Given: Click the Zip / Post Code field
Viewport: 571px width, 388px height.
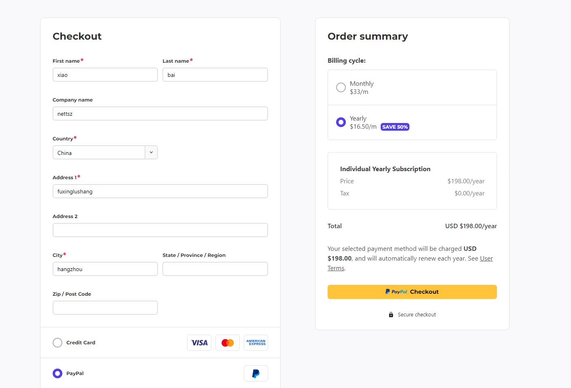Looking at the screenshot, I should click(105, 308).
